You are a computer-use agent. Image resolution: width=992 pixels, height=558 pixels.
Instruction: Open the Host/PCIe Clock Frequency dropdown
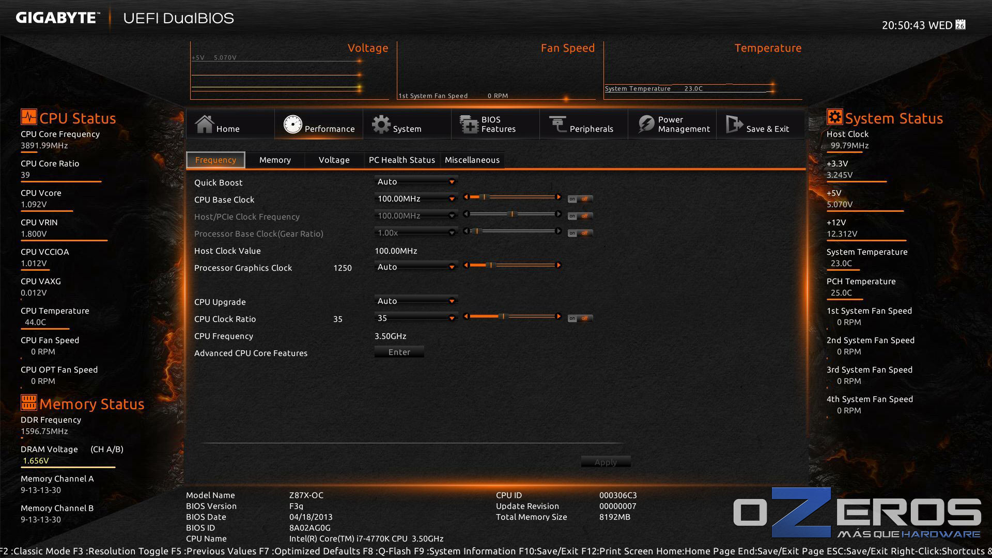click(x=416, y=215)
